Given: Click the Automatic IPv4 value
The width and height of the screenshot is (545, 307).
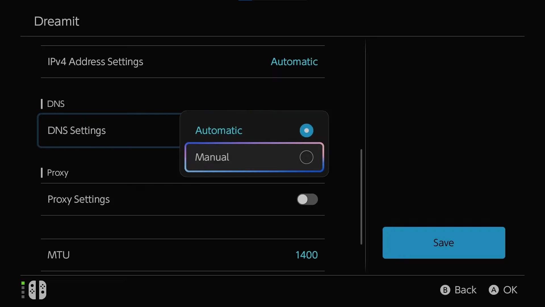Looking at the screenshot, I should [294, 62].
